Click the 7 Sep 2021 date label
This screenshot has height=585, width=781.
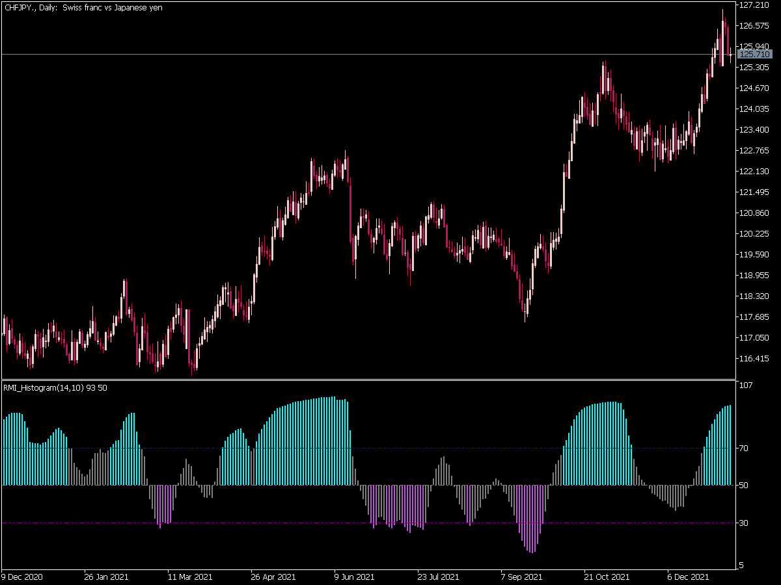click(x=521, y=577)
